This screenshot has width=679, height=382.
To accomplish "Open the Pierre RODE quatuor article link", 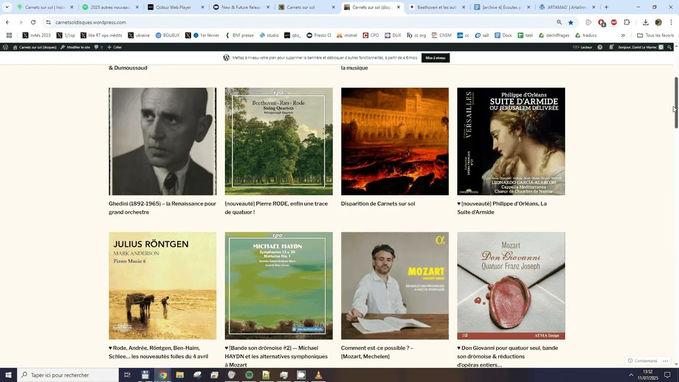I will (276, 208).
